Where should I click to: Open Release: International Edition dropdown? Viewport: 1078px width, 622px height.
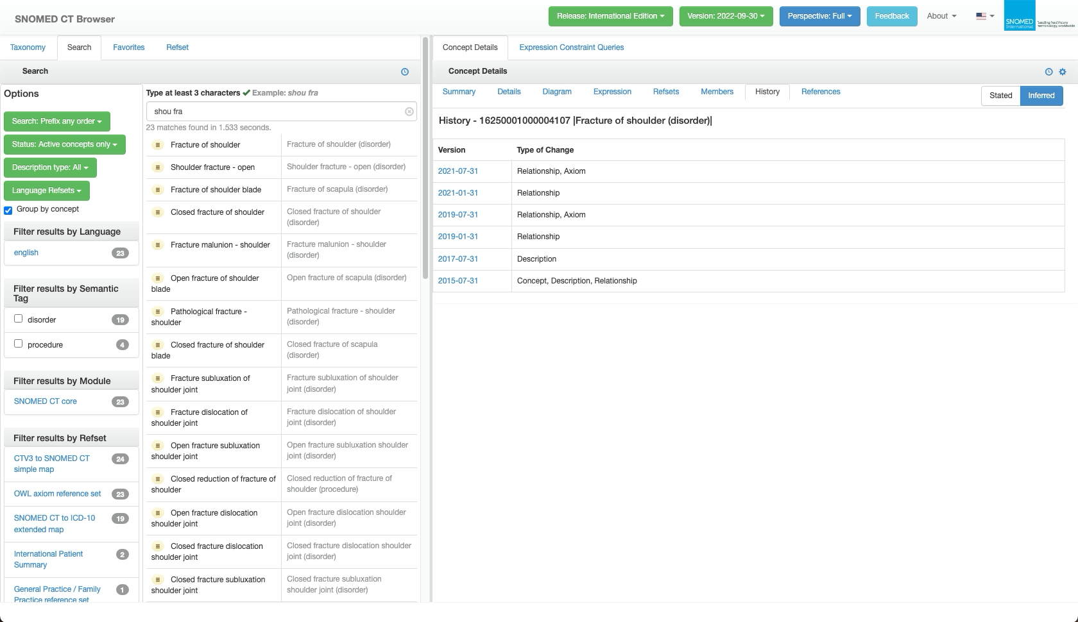(610, 16)
